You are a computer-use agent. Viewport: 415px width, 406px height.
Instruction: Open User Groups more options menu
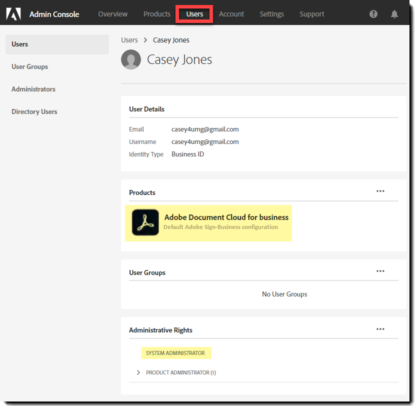[380, 271]
